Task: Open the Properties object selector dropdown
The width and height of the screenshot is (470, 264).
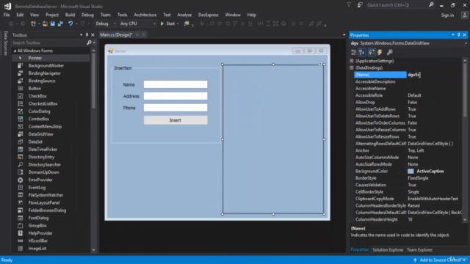Action: point(466,43)
